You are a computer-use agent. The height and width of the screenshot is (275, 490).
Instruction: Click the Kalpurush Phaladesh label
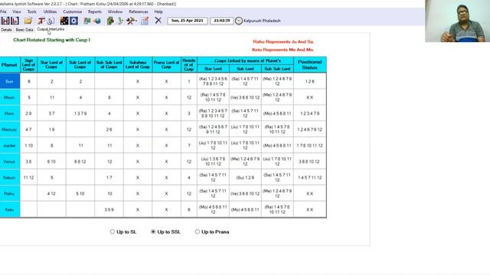[x=262, y=21]
